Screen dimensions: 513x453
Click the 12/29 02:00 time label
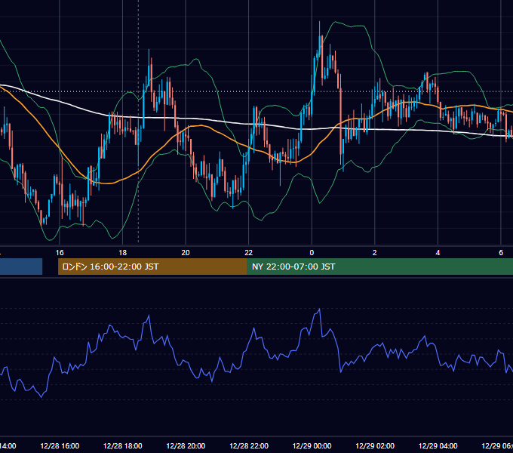click(x=375, y=445)
